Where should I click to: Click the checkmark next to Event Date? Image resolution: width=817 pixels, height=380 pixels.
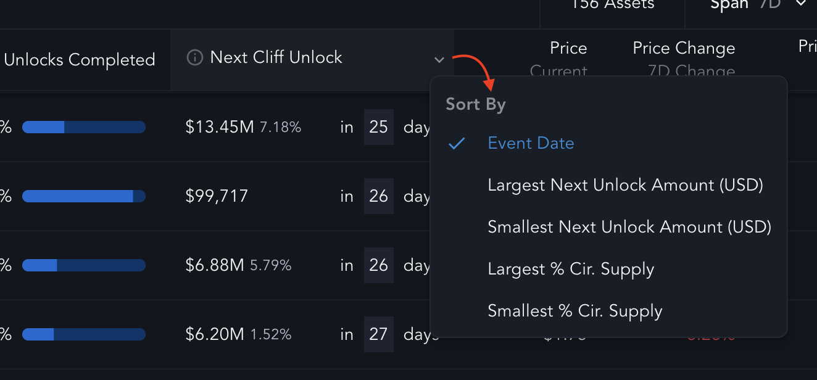pos(457,144)
